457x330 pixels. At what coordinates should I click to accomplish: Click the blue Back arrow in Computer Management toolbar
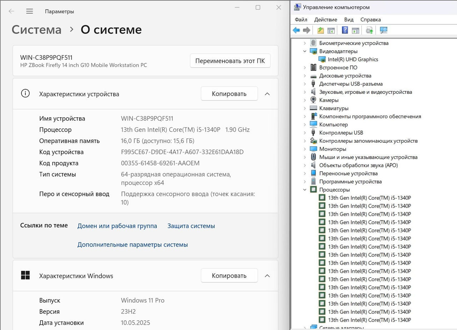pos(296,30)
